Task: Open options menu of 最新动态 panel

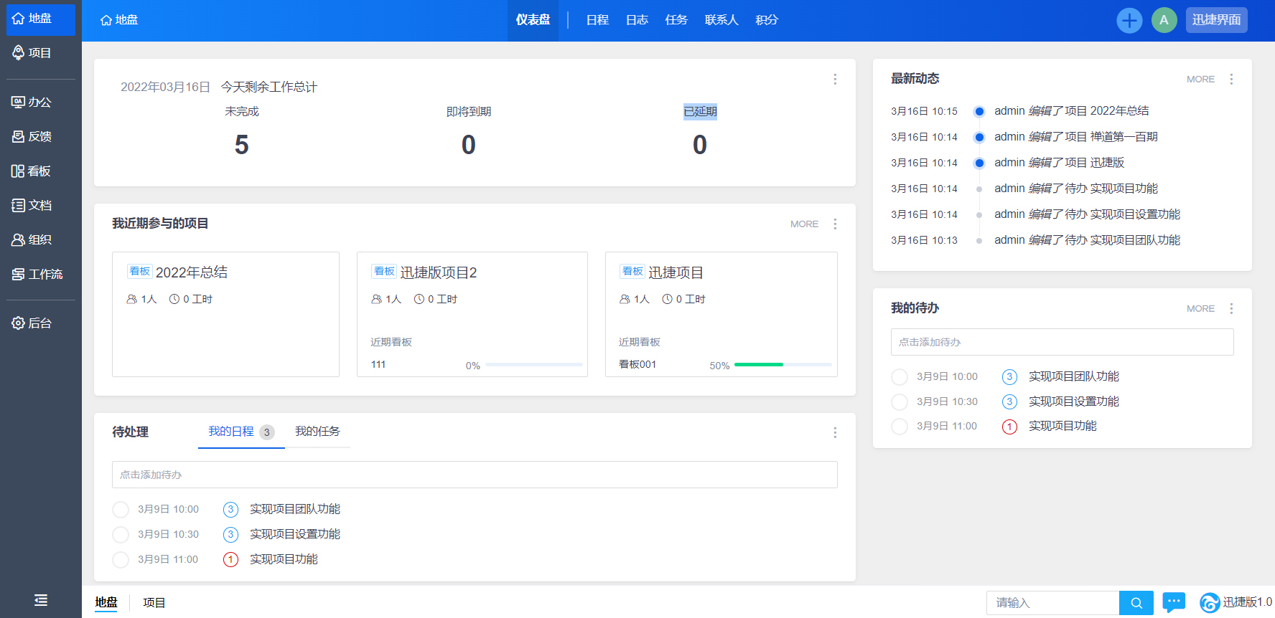Action: click(1231, 80)
